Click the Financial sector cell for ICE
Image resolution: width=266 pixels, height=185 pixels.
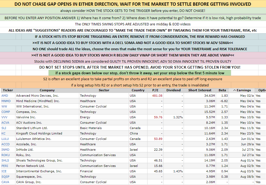coord(104,171)
